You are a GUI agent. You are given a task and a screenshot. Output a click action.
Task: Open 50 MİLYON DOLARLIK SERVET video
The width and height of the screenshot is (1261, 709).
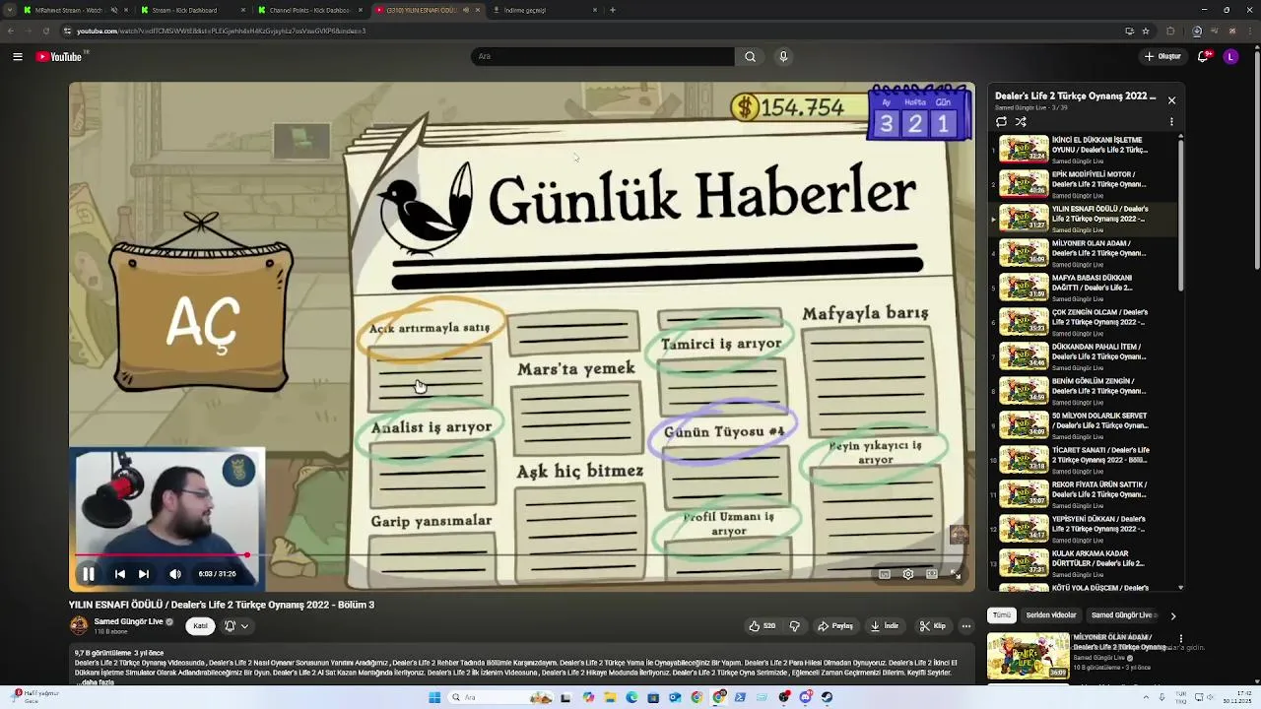(1084, 425)
